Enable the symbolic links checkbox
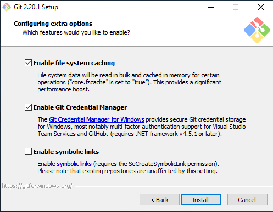 [x=28, y=152]
